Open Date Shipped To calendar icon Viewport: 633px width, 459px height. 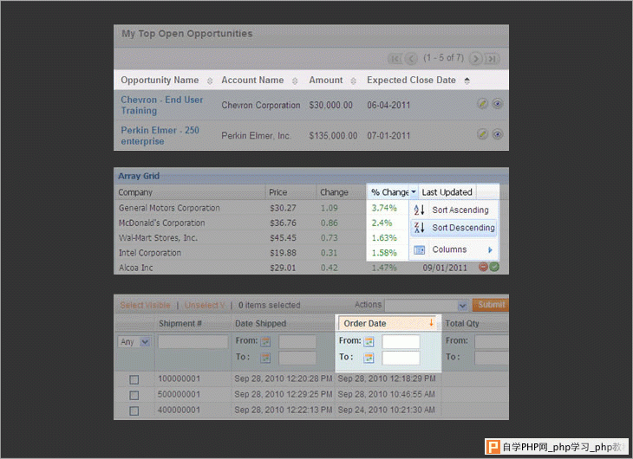click(x=265, y=358)
